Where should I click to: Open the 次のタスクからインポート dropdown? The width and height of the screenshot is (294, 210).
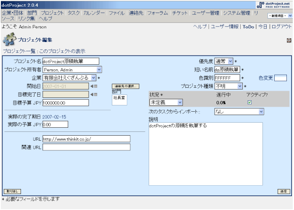[239, 112]
